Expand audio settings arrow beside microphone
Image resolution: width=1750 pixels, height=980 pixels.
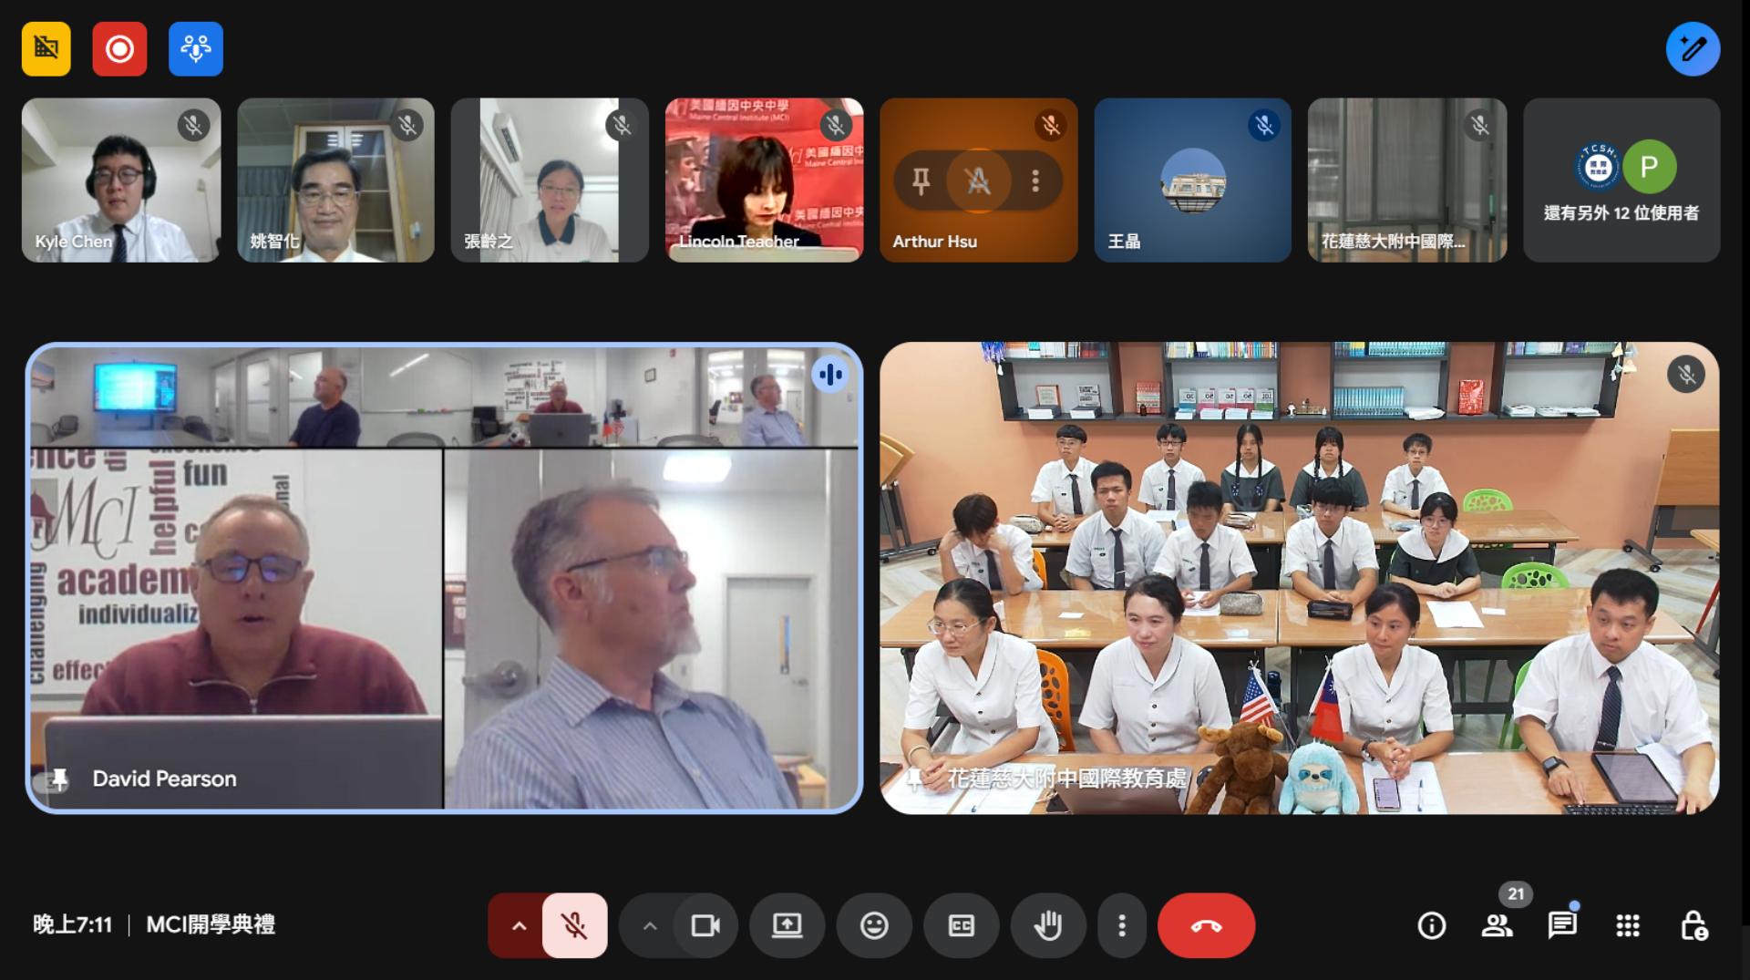[519, 926]
